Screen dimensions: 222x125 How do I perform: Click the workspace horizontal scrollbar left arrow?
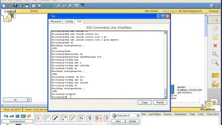[2, 105]
